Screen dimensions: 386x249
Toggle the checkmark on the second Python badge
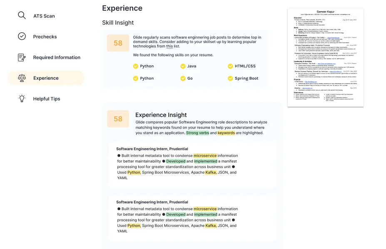(x=135, y=78)
